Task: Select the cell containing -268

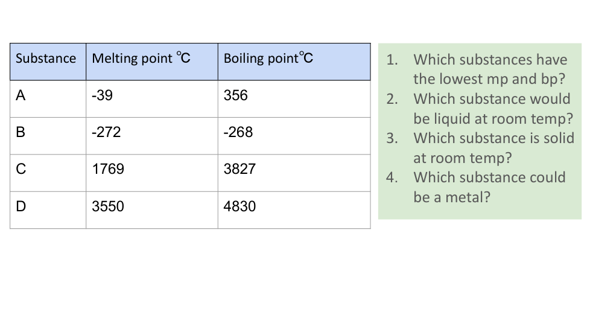Action: [x=238, y=133]
